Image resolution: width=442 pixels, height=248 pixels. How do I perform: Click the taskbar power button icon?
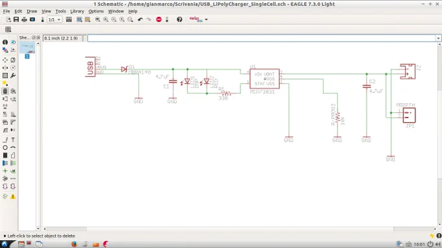pos(430,244)
